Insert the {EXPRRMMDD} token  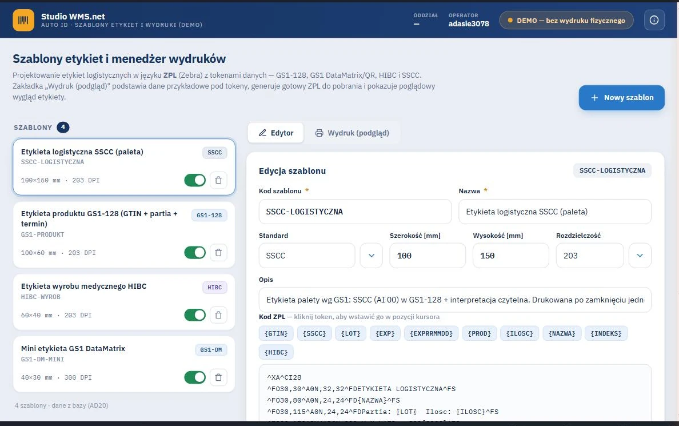tap(431, 333)
